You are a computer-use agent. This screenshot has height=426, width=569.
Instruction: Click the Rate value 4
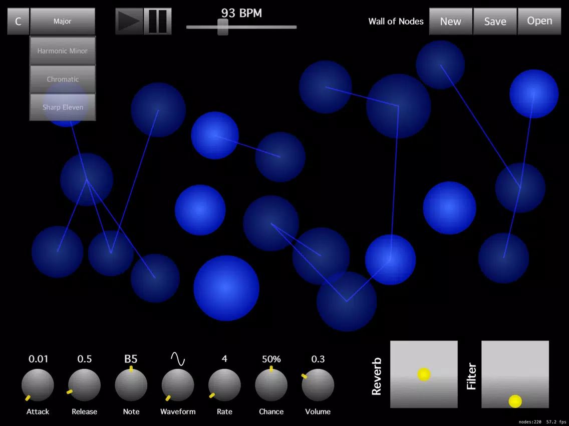click(224, 358)
